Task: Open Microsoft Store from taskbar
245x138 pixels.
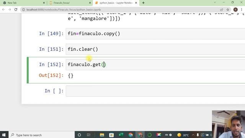Action: 111,135
